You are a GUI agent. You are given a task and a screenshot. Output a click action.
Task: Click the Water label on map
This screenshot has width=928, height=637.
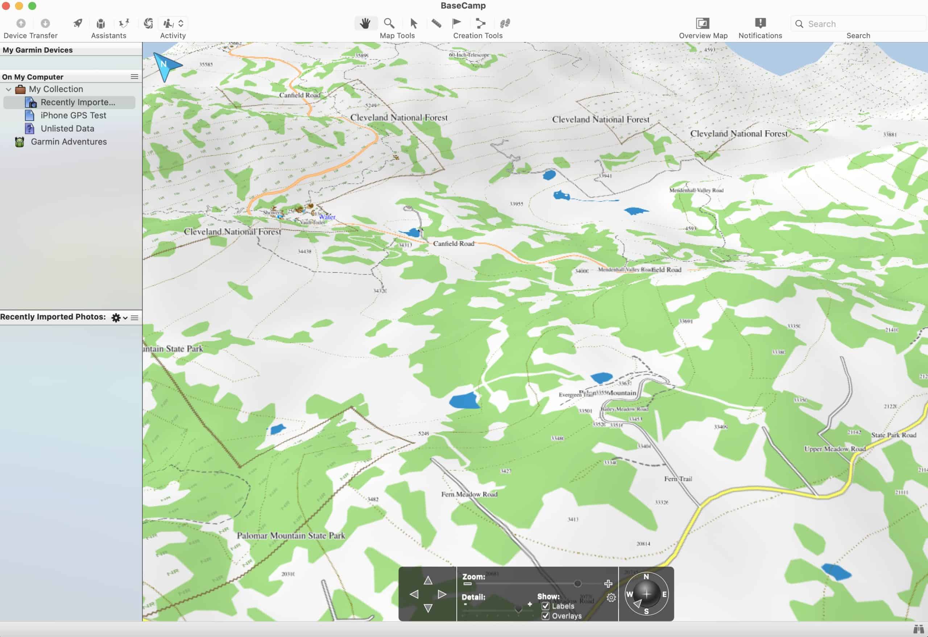pyautogui.click(x=327, y=217)
